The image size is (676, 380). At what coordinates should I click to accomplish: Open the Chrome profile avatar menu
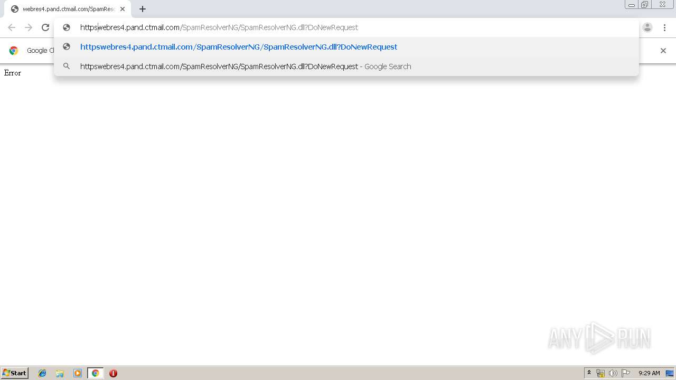pos(647,27)
